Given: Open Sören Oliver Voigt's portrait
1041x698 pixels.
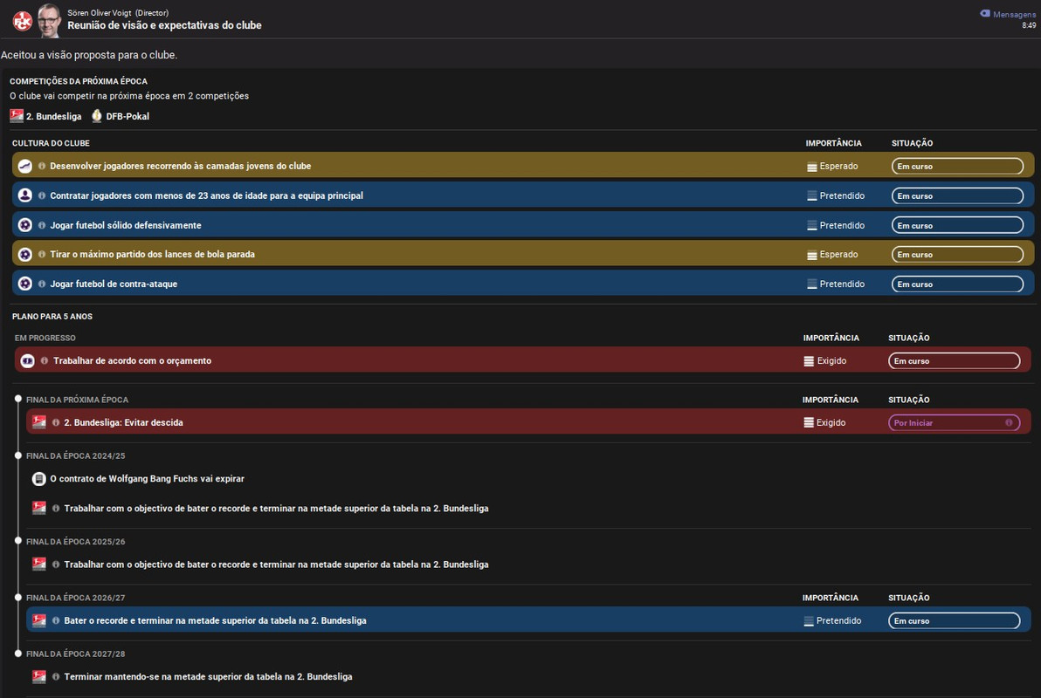Looking at the screenshot, I should (48, 21).
